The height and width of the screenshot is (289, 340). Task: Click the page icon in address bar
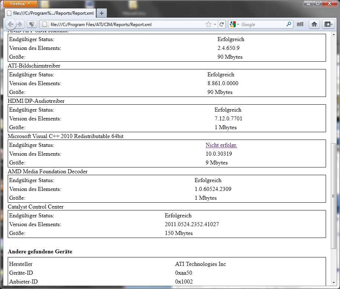pyautogui.click(x=45, y=24)
